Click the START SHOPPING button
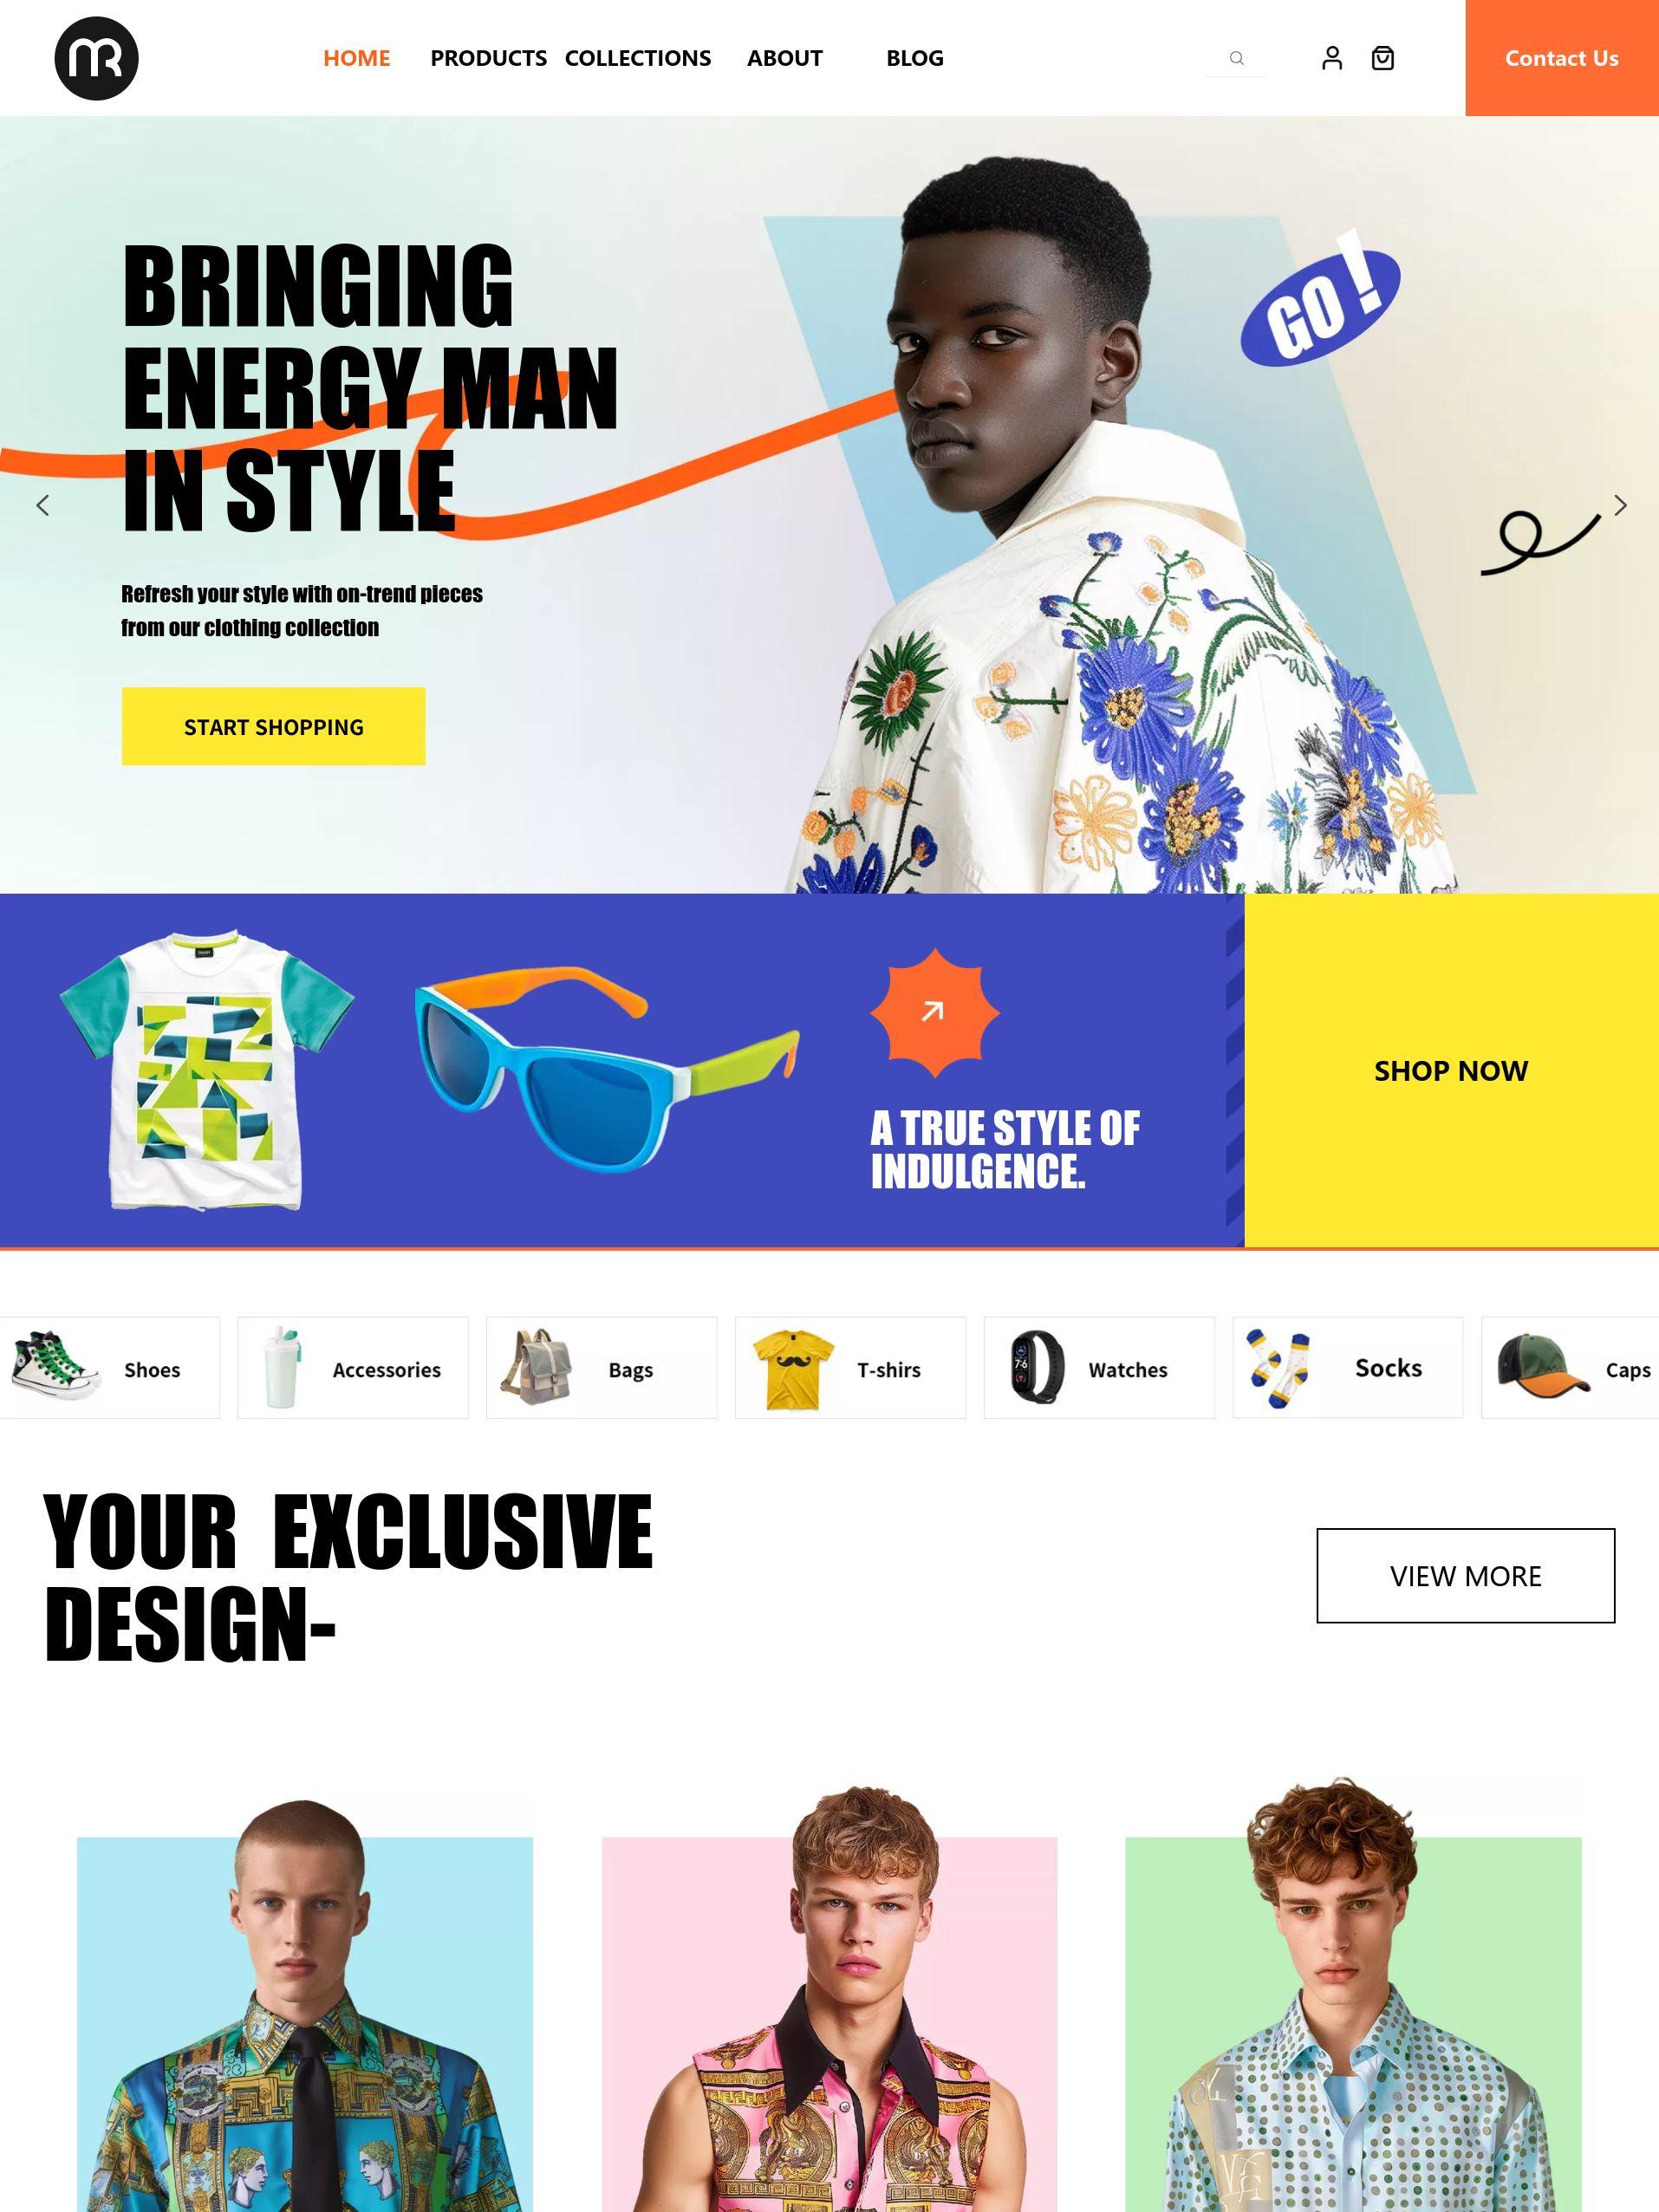The image size is (1659, 2212). click(x=273, y=726)
